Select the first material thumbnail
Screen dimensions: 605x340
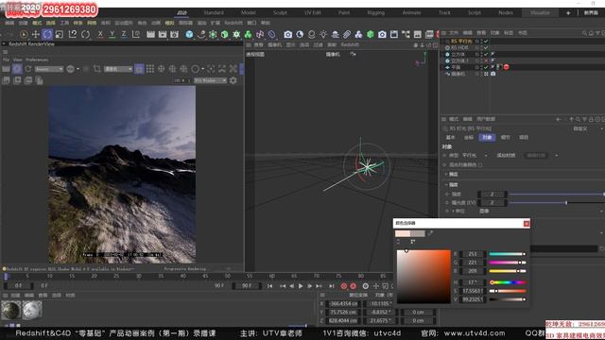point(10,310)
